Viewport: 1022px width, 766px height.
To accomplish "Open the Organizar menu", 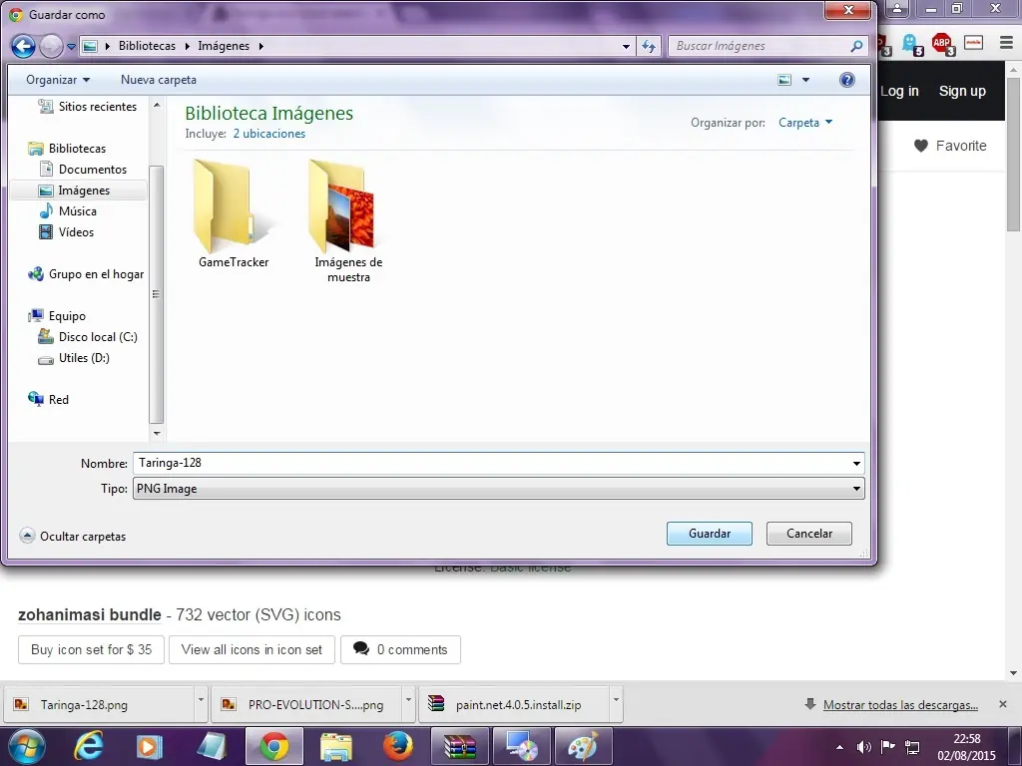I will pyautogui.click(x=57, y=80).
